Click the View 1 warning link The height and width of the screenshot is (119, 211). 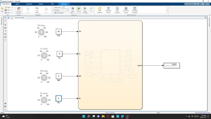pyautogui.click(x=110, y=113)
